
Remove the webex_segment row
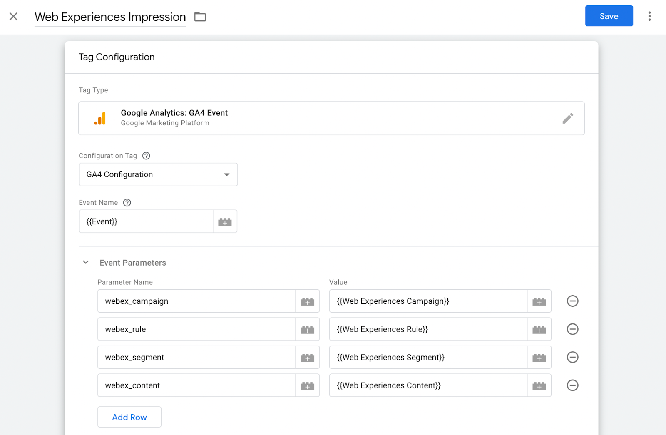(x=573, y=357)
